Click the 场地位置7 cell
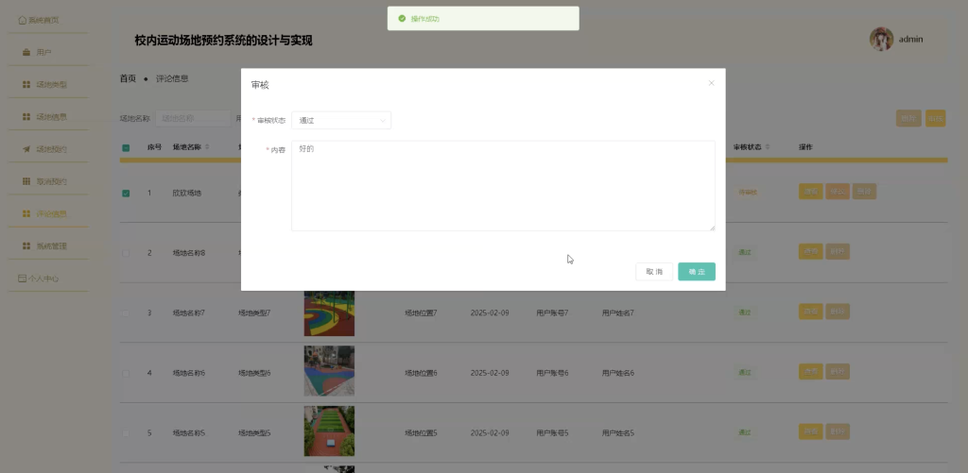The height and width of the screenshot is (473, 968). coord(421,313)
